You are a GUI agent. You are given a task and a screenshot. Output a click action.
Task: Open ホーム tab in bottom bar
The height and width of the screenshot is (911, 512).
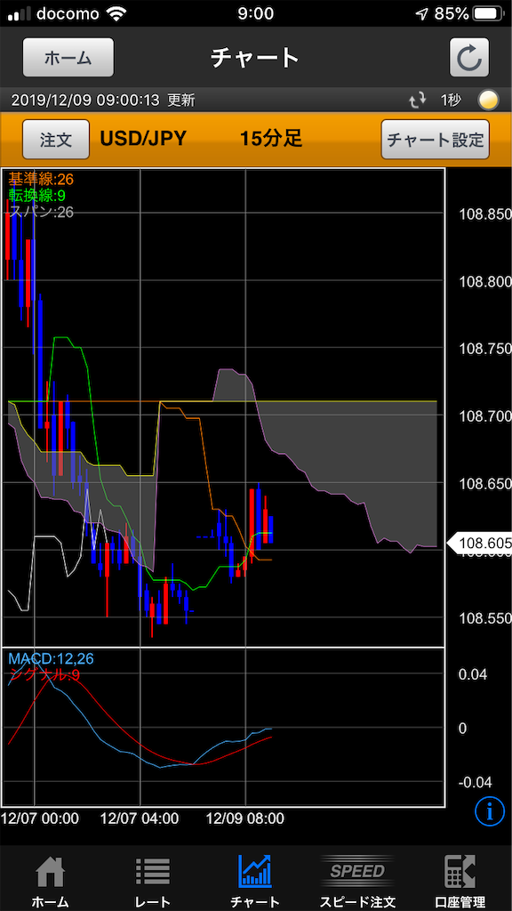click(x=50, y=881)
